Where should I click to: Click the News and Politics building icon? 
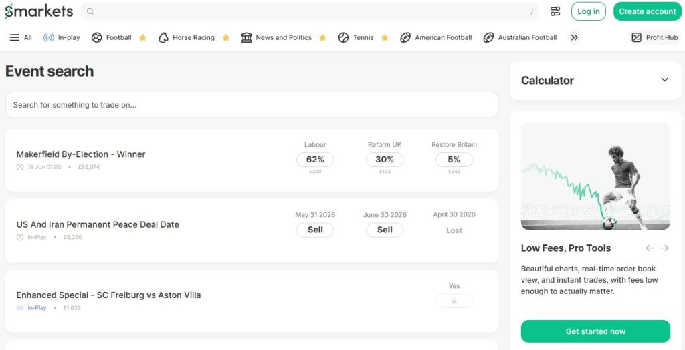[246, 37]
